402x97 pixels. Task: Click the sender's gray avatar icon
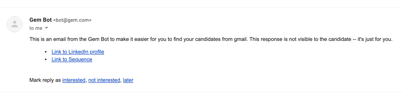pos(15,24)
